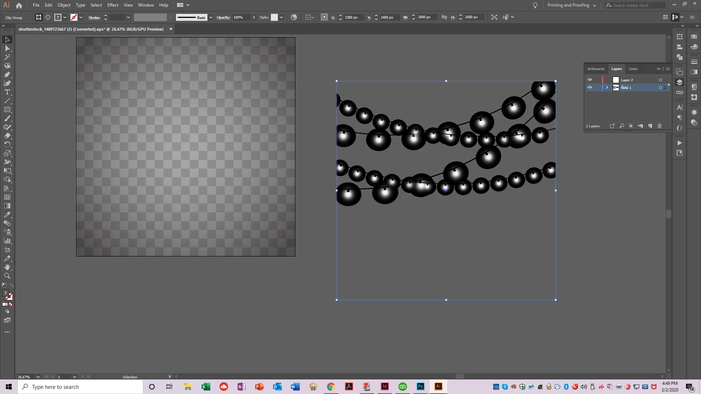Choose the Rectangle tool
This screenshot has height=394, width=701.
tap(7, 110)
